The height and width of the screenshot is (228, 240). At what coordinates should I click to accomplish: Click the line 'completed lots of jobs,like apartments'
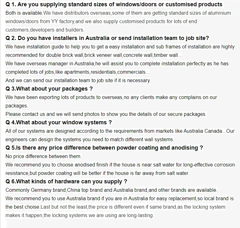[78, 72]
